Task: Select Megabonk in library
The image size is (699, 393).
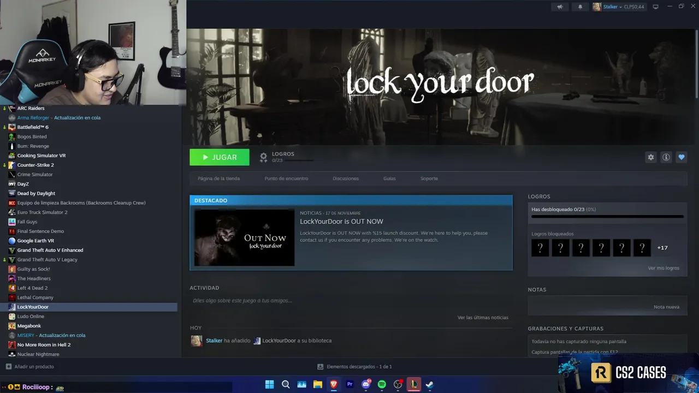Action: (x=29, y=326)
